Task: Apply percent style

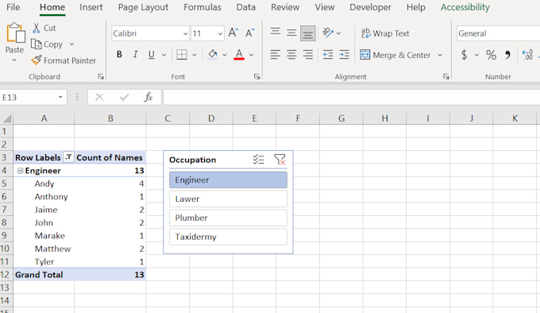Action: (491, 55)
